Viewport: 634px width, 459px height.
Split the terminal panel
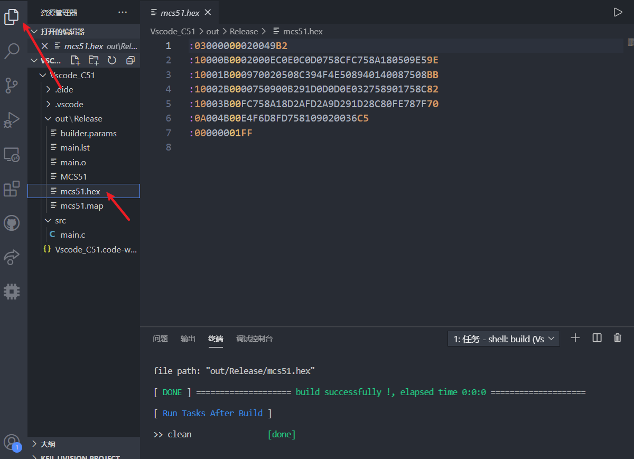point(597,338)
